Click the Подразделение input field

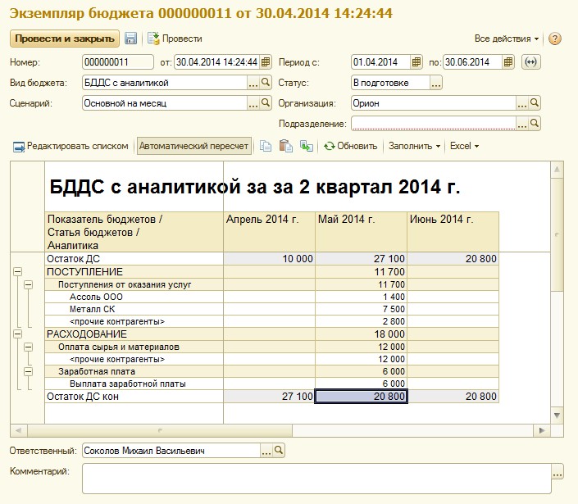[434, 124]
